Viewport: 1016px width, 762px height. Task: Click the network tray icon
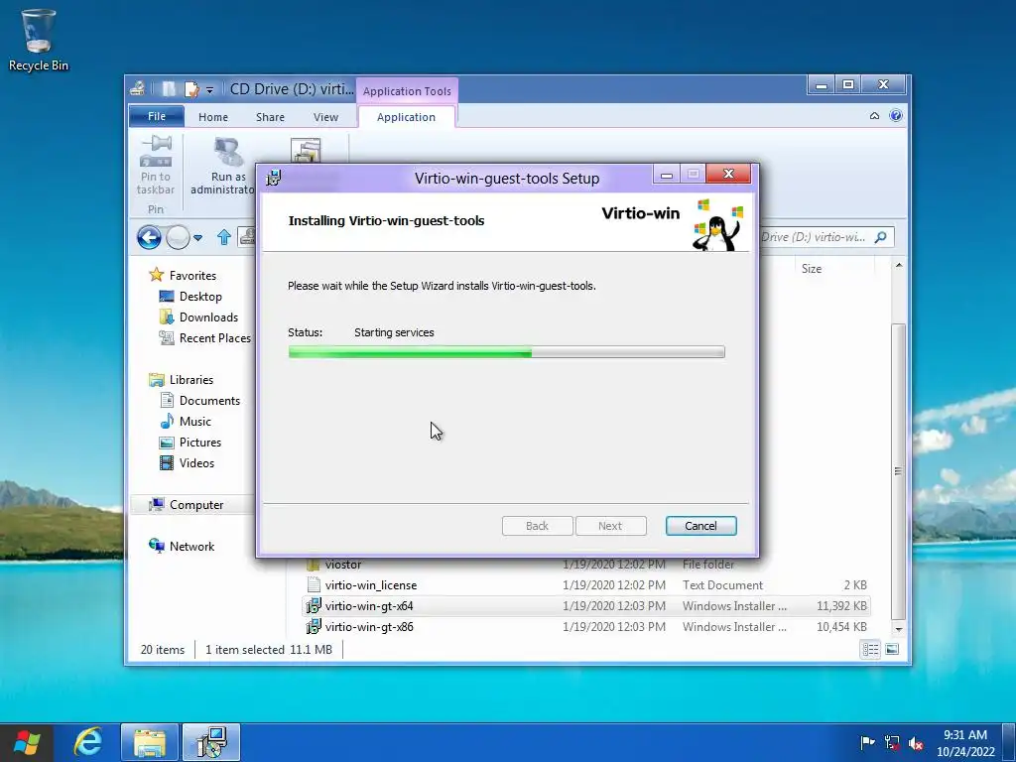892,742
